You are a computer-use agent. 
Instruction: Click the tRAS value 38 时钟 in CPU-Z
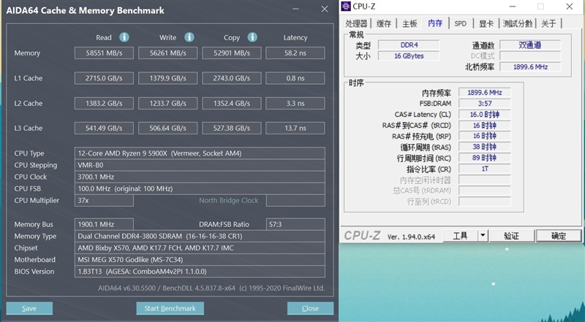[484, 147]
